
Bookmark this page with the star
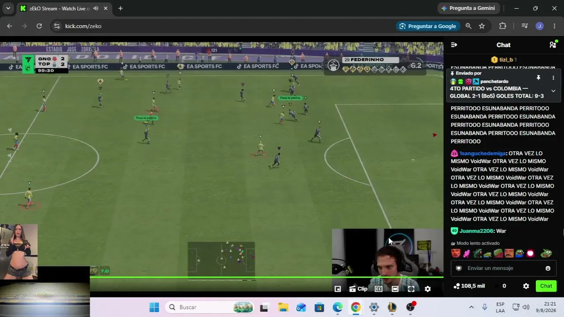point(482,26)
